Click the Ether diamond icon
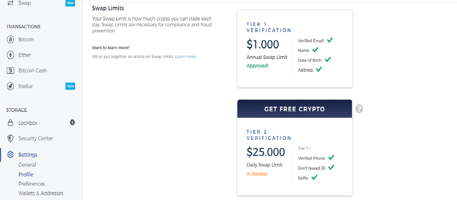The image size is (457, 200). click(x=11, y=55)
